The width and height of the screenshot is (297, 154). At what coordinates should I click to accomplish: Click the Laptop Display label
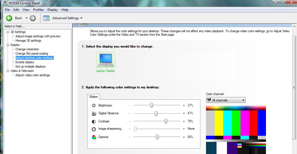coord(106,71)
